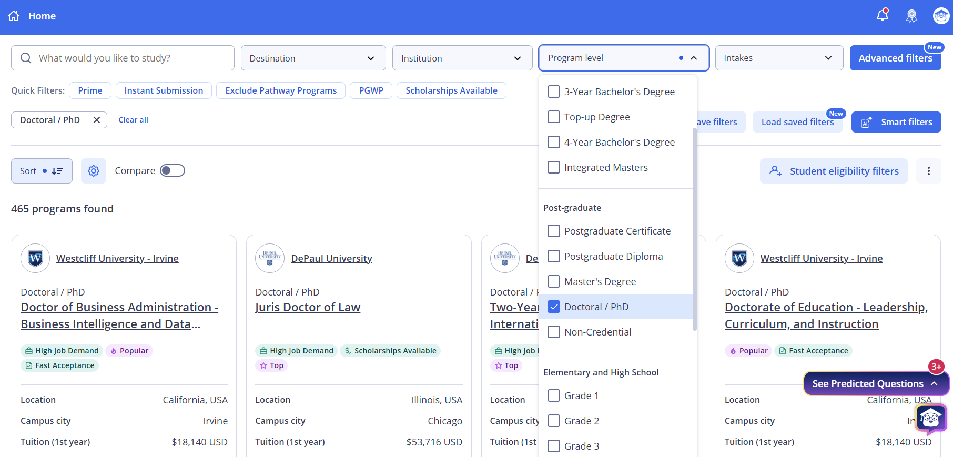953x457 pixels.
Task: Click the Student eligibility filters button
Action: (834, 171)
